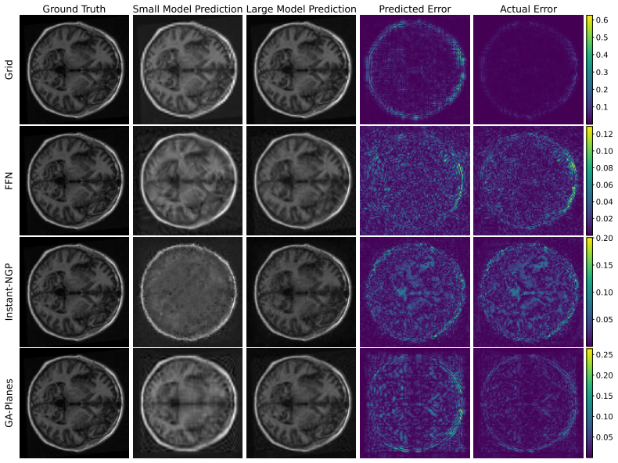Click the Grid row Predicted Error map

tap(415, 70)
